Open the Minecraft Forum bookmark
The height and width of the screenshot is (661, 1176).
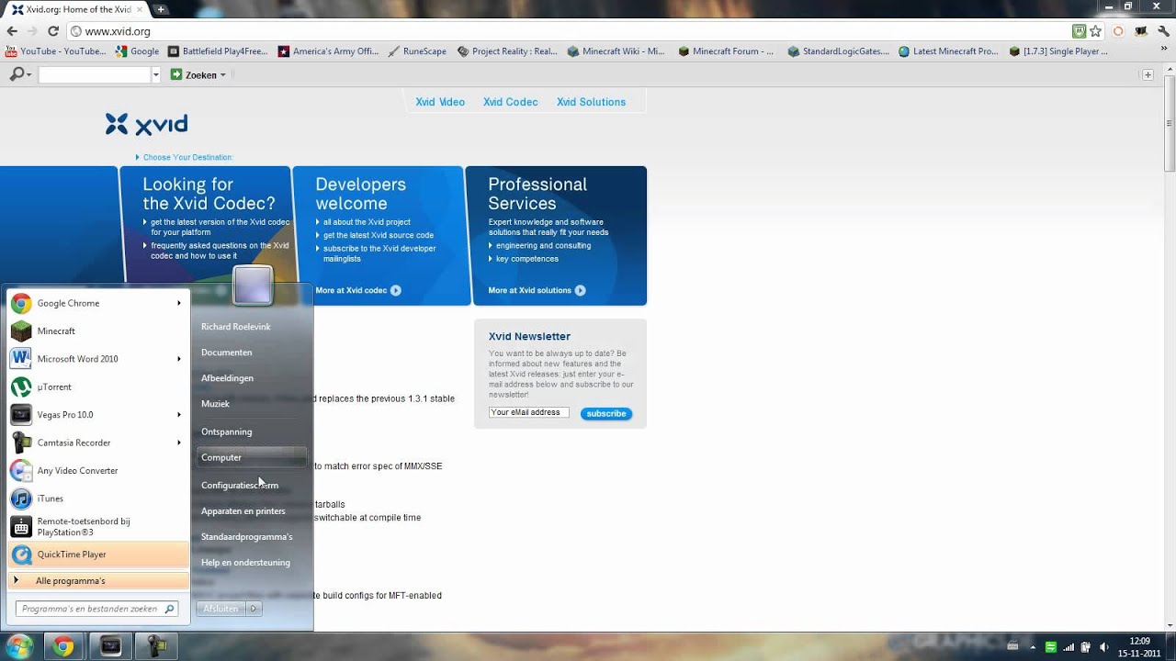pos(726,51)
